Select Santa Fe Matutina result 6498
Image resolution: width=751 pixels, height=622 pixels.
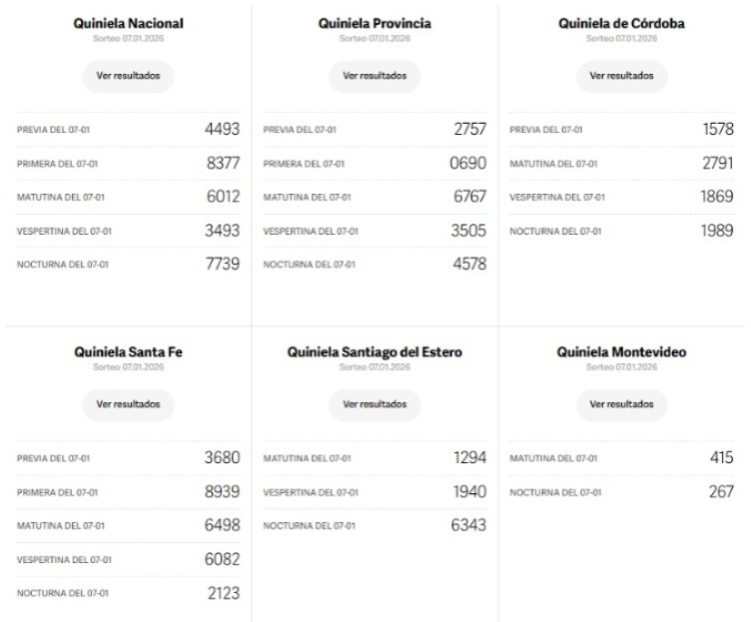[222, 525]
